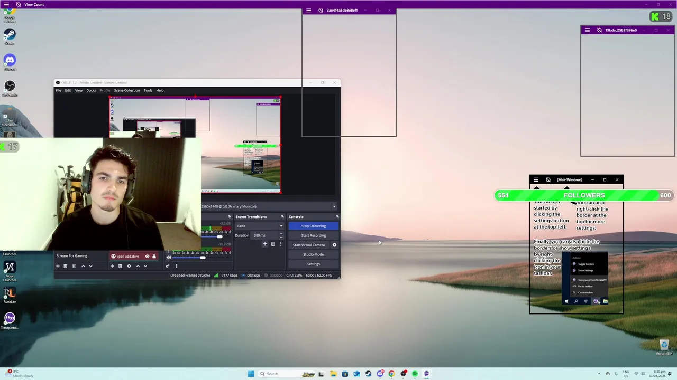Toggle eye-slash icon in View Count window
Viewport: 677px width, 380px height.
[x=19, y=4]
